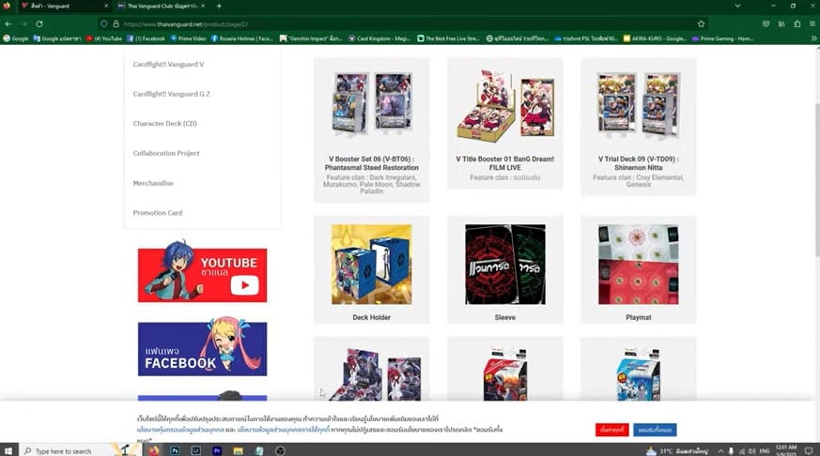Switch to the first Vanguard tab
The image size is (820, 456).
65,6
